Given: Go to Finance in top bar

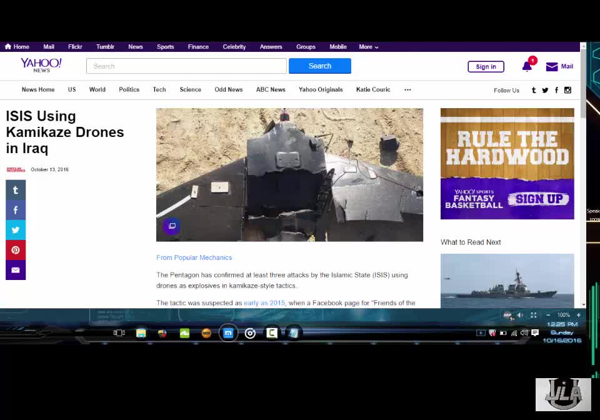Looking at the screenshot, I should click(x=198, y=47).
